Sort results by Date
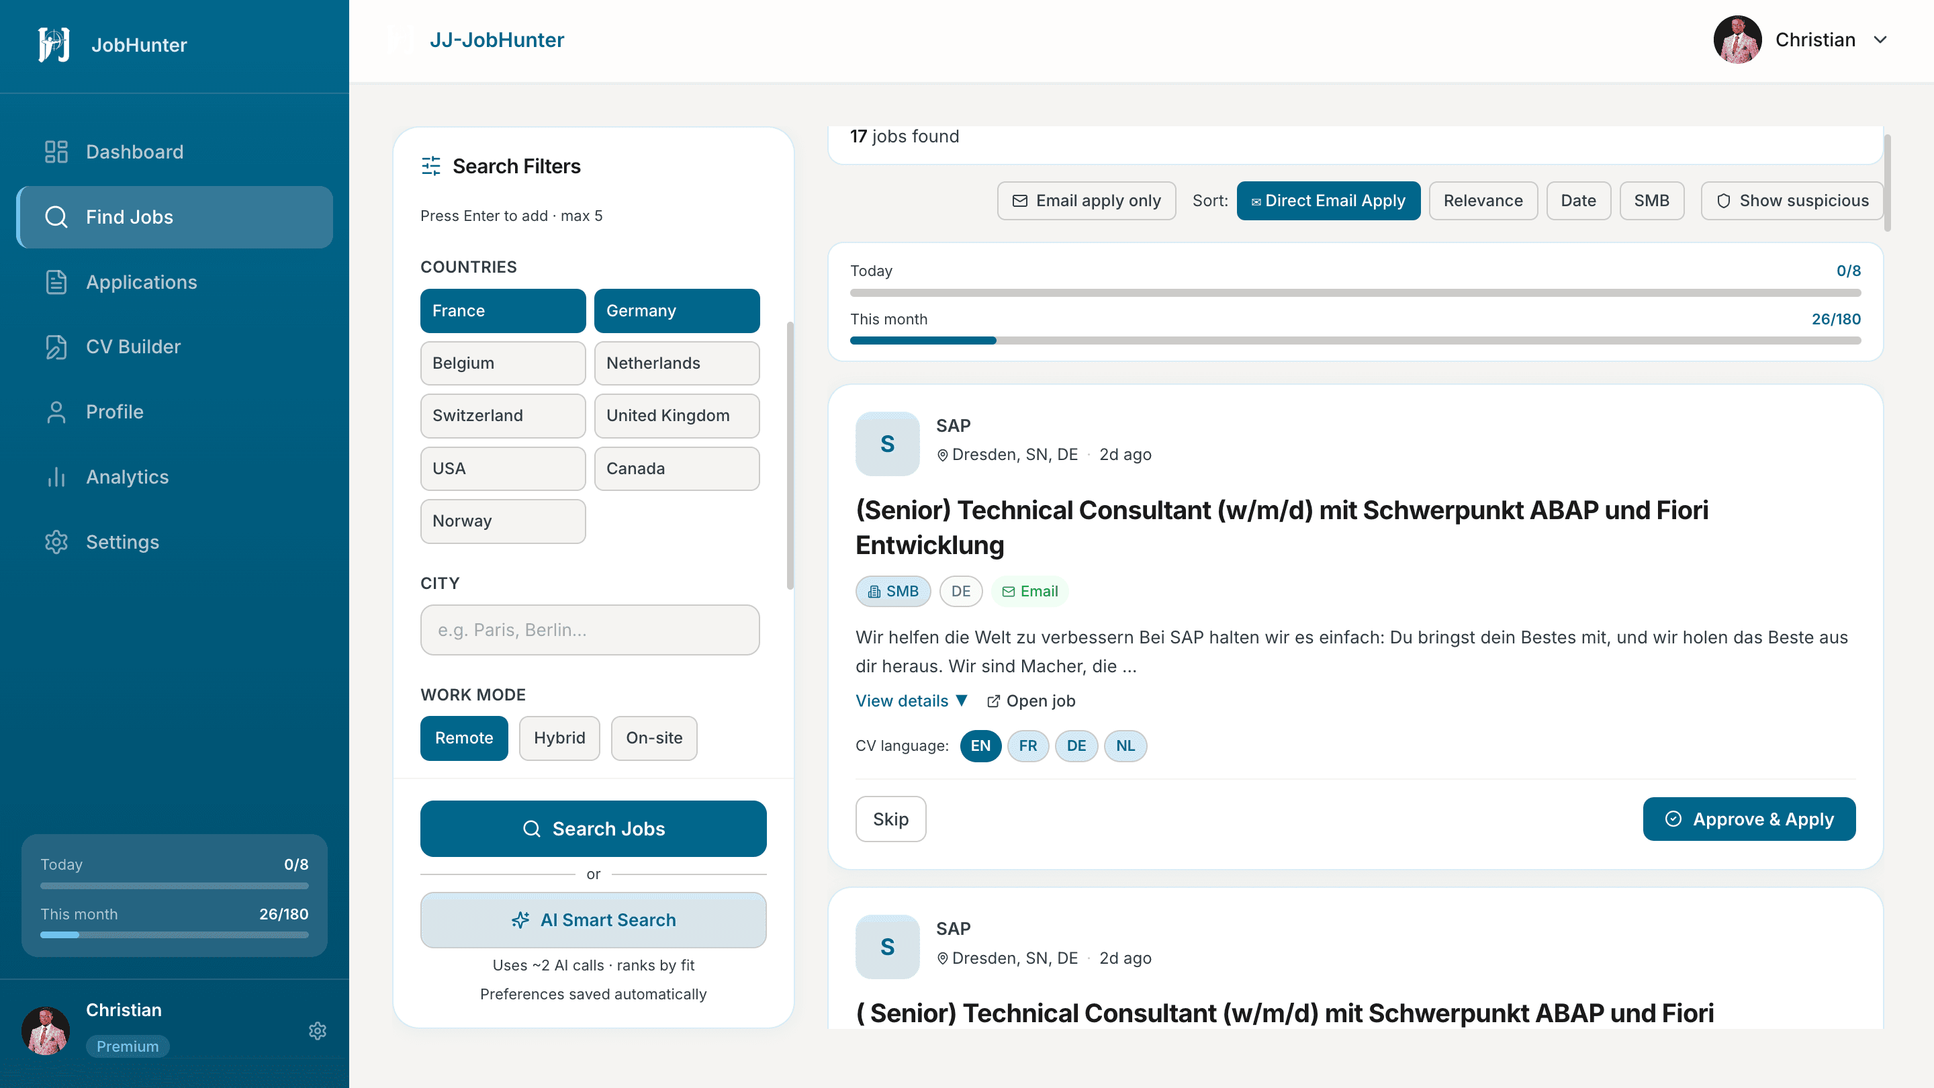1934x1088 pixels. tap(1578, 201)
